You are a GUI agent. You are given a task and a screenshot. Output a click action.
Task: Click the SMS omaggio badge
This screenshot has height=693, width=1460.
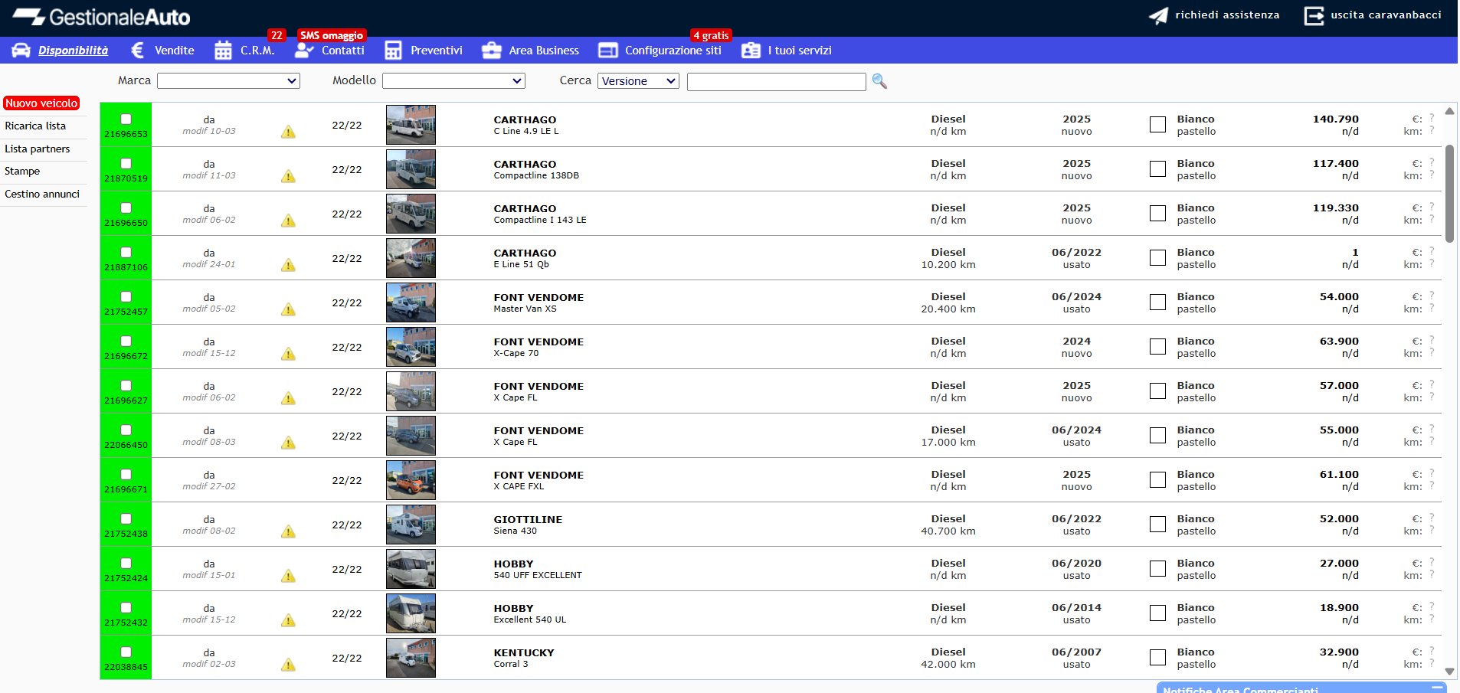332,35
